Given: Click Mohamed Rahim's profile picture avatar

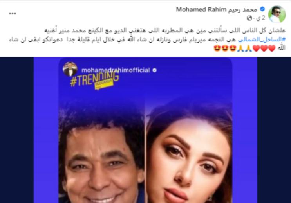Looking at the screenshot, I should [277, 14].
